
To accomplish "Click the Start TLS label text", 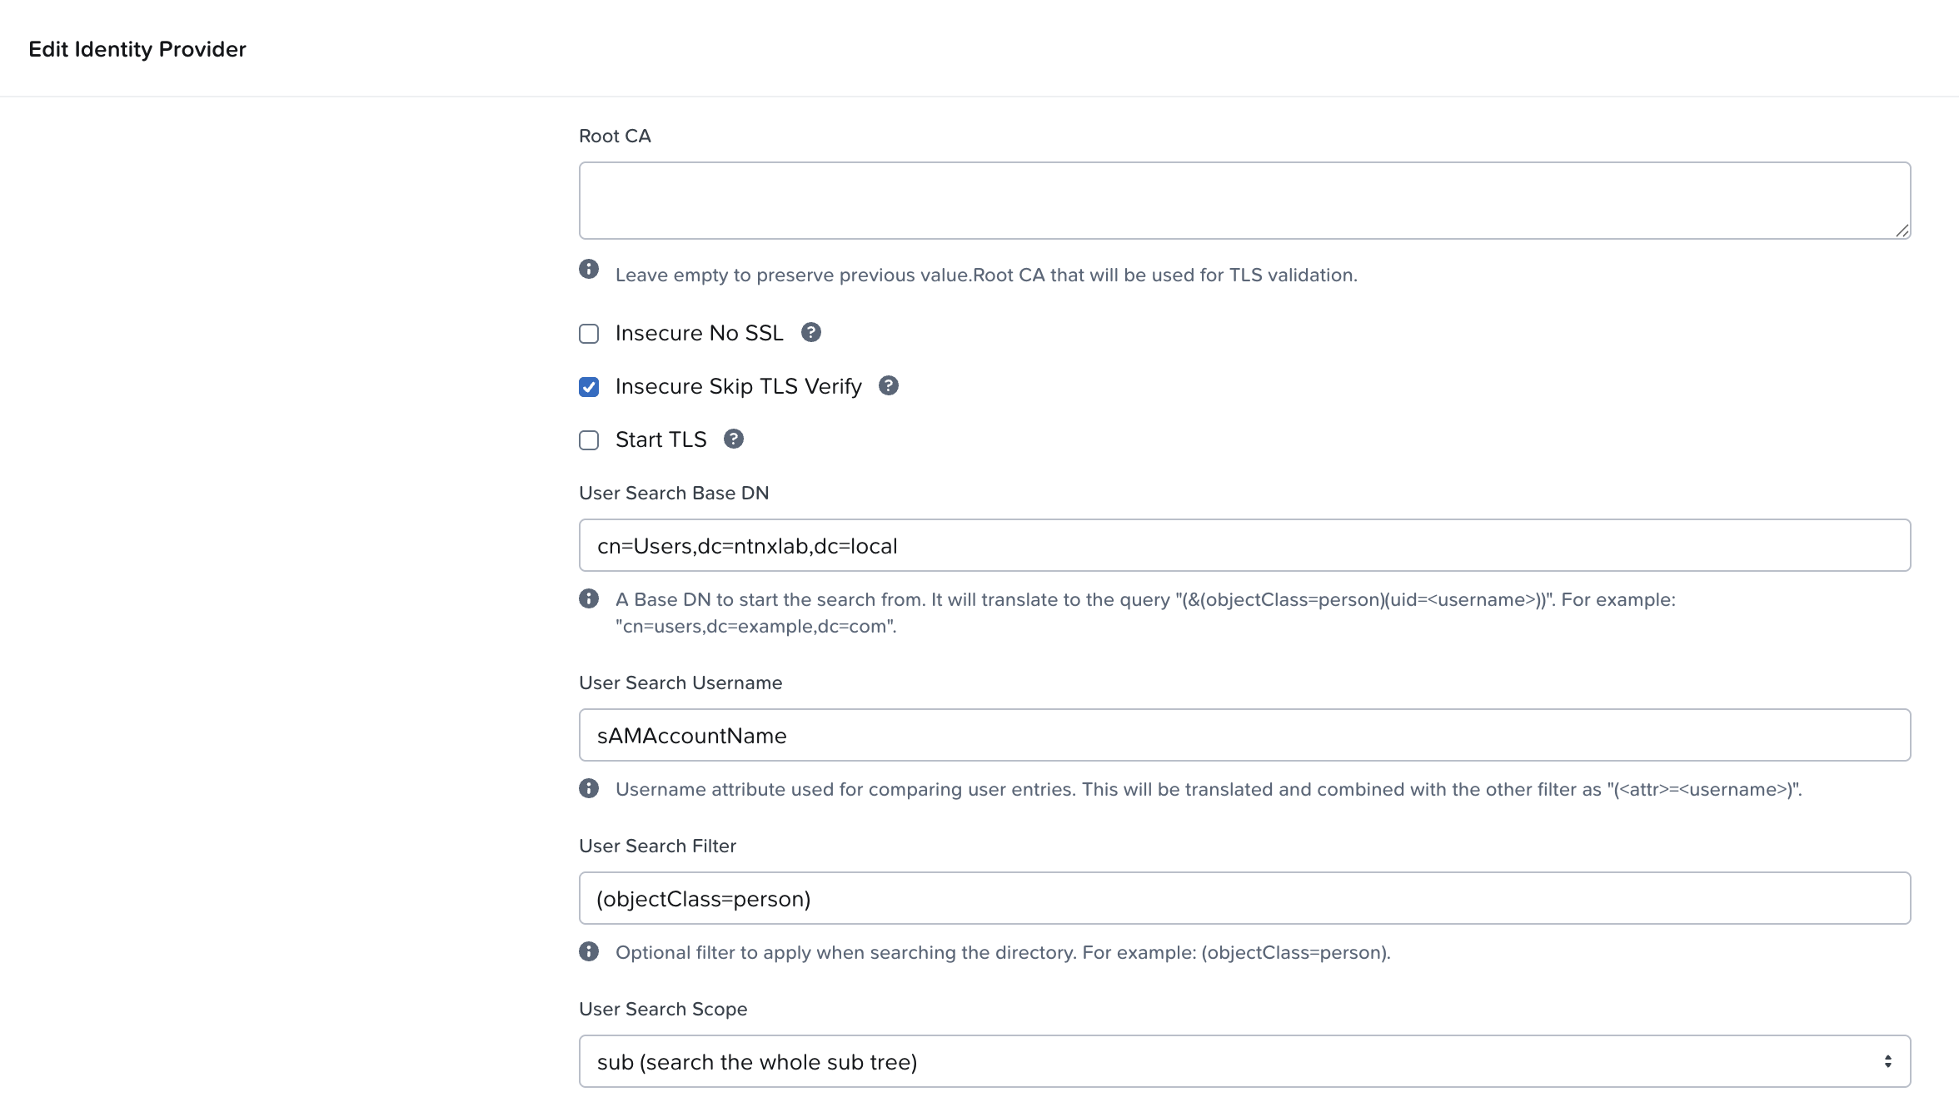I will 660,439.
